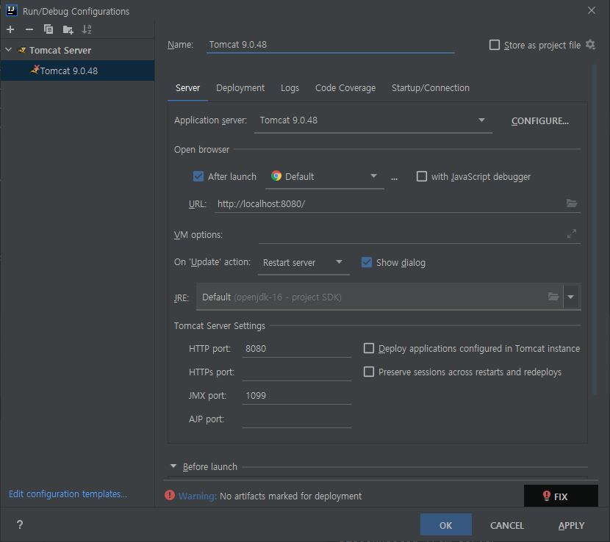Switch to the Code Coverage tab
The image size is (610, 542).
pyautogui.click(x=345, y=88)
